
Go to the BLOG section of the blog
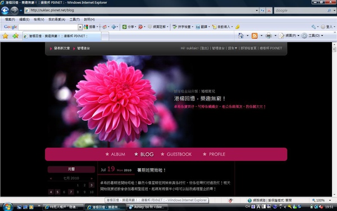(x=144, y=154)
